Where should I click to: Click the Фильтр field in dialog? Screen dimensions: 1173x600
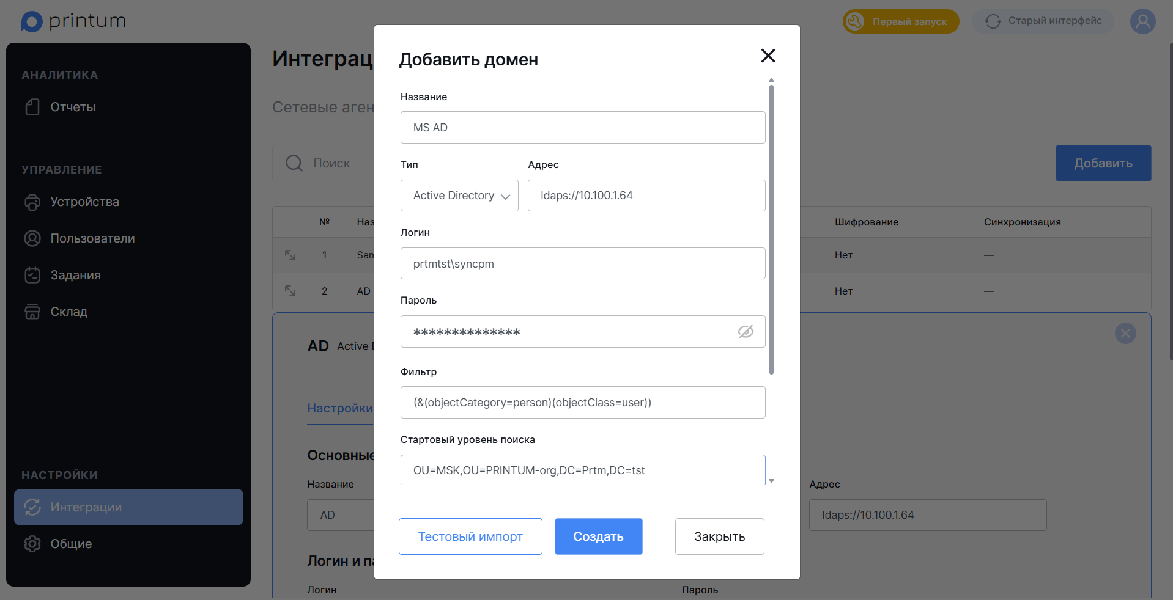tap(583, 402)
